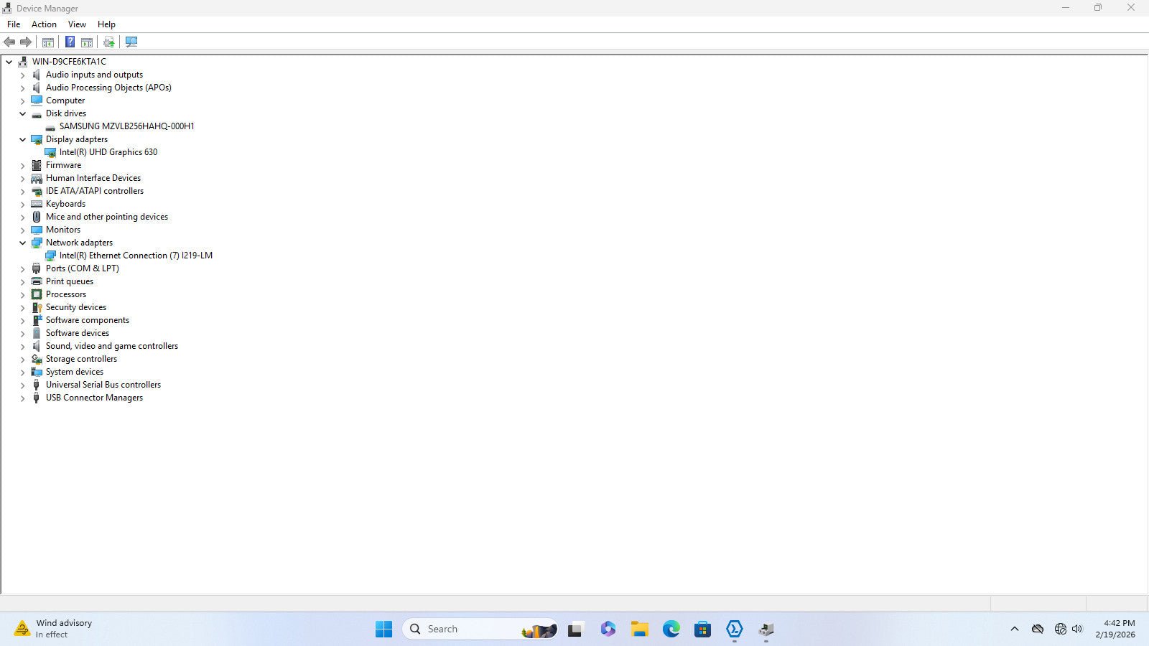Viewport: 1149px width, 646px height.
Task: Open the Help menu
Action: click(106, 24)
